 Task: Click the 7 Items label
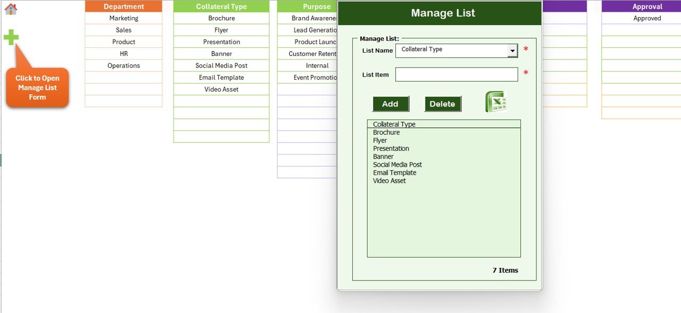(x=504, y=270)
